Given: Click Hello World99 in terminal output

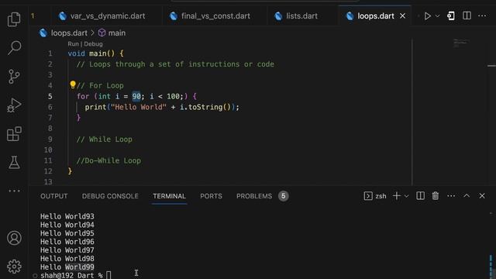Looking at the screenshot, I should pyautogui.click(x=67, y=267).
